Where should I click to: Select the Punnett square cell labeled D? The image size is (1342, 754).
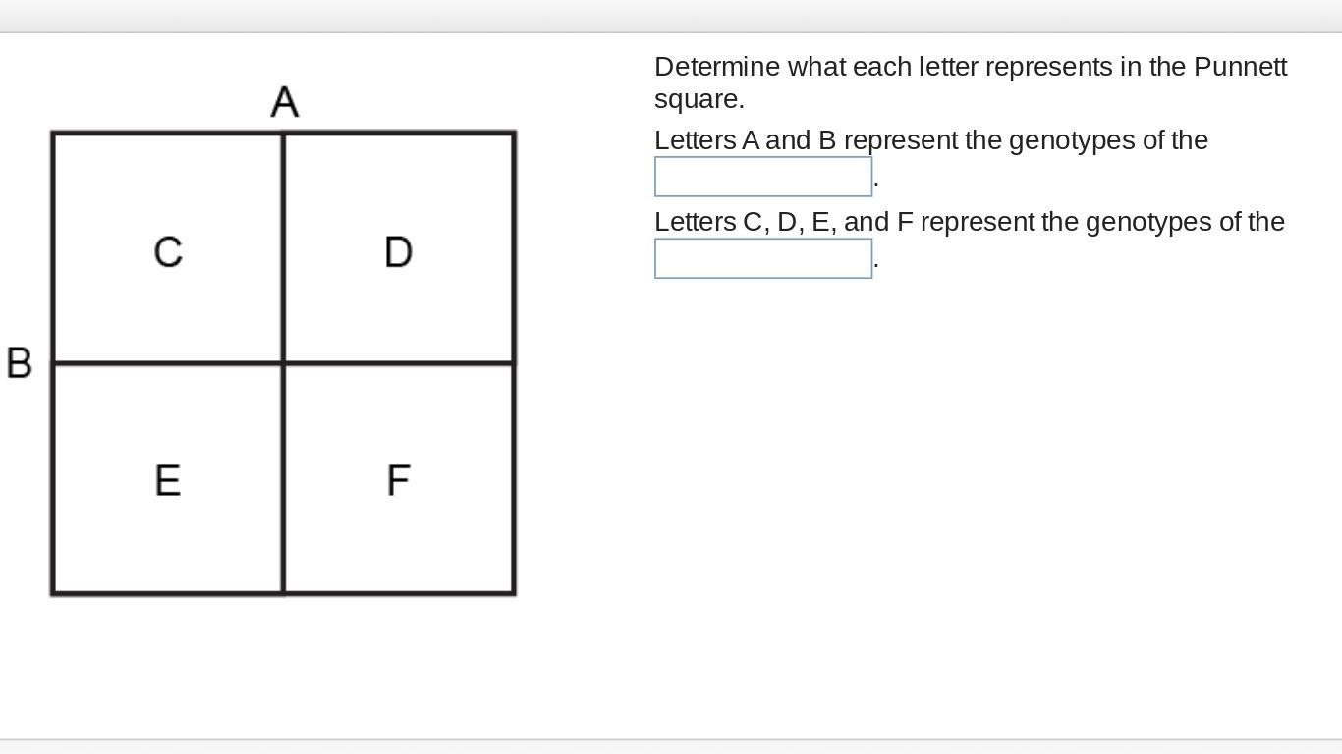[398, 251]
